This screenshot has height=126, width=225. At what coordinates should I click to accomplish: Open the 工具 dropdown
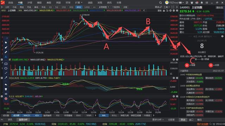point(167,7)
